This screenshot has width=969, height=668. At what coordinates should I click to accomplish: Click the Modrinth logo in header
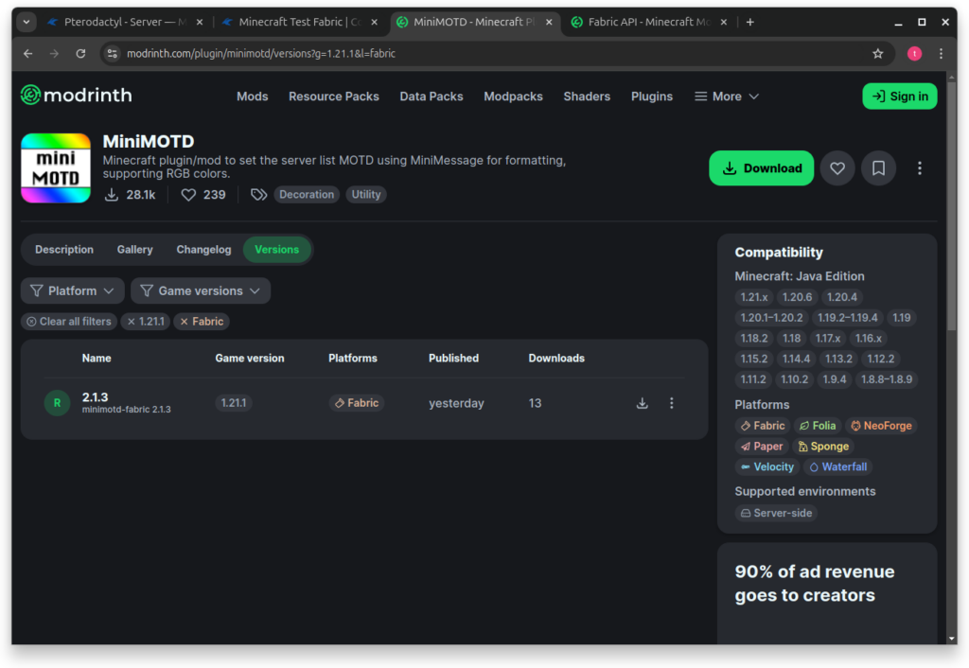pos(77,96)
